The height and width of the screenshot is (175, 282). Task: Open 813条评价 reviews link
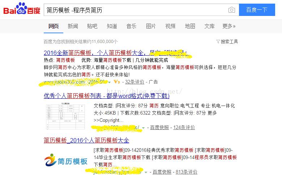(x=186, y=172)
